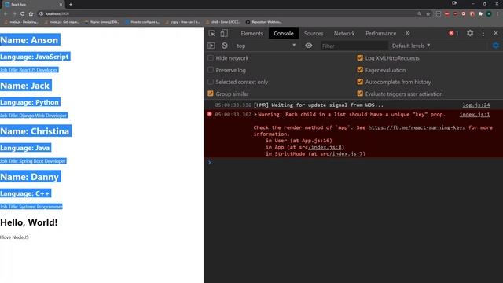
Task: Uncheck Autocomplete from history checkbox
Action: pos(360,82)
